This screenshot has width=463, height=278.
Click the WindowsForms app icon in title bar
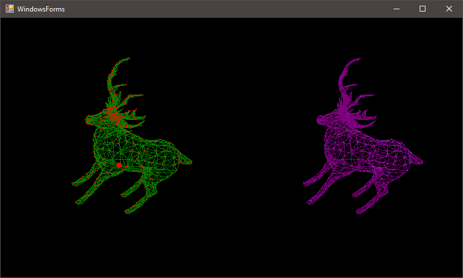(x=10, y=9)
